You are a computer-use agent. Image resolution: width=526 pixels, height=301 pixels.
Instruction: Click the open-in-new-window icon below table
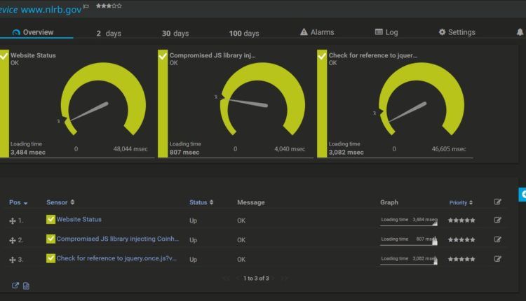(15, 286)
